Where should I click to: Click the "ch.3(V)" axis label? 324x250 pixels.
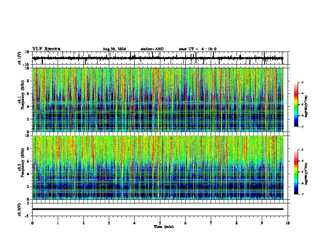click(19, 210)
